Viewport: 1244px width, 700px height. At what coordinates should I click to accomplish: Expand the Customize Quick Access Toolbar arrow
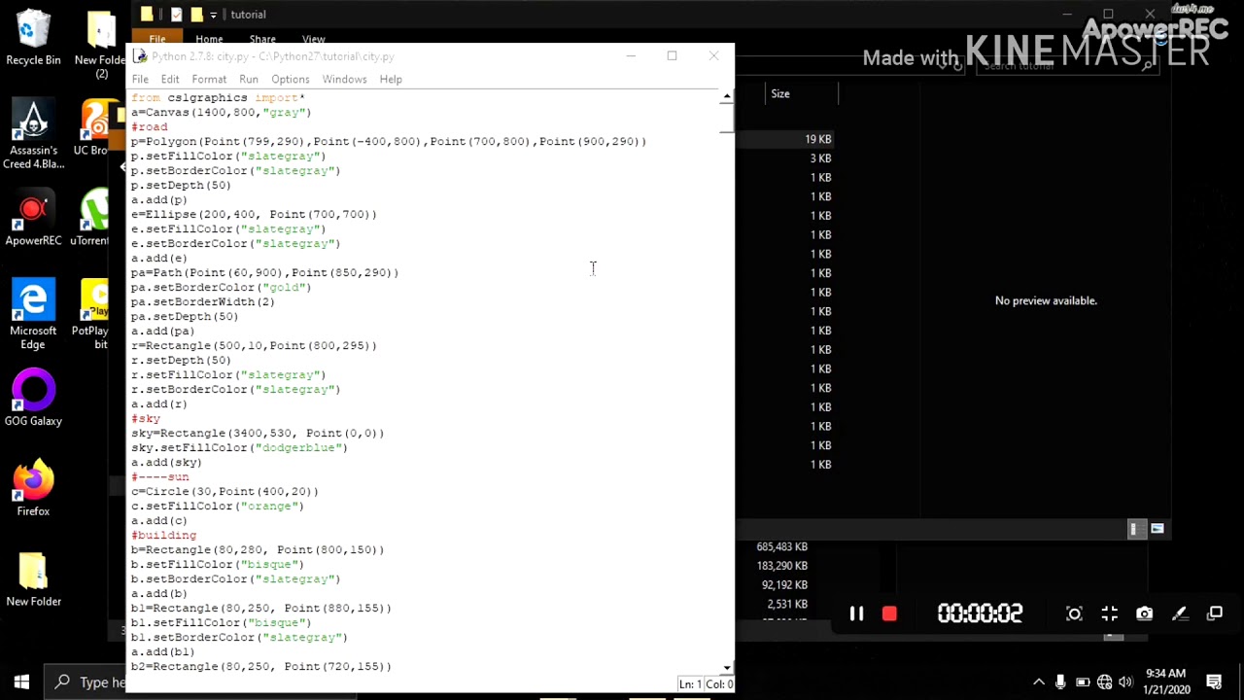[x=213, y=15]
